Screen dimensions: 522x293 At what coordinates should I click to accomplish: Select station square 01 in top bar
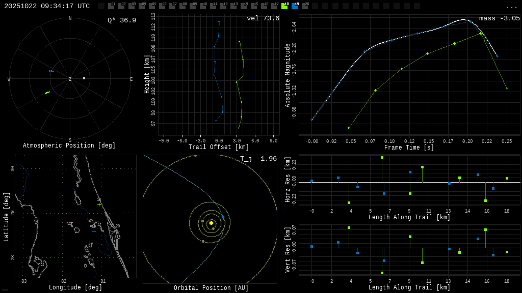[x=111, y=6]
